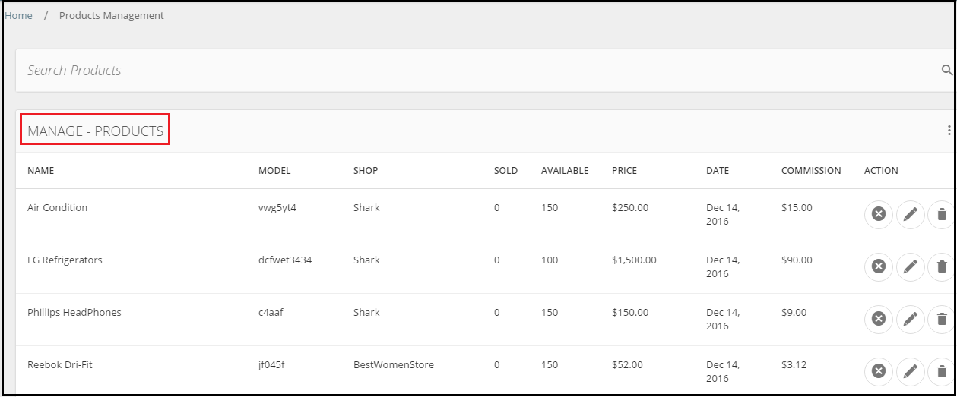Click the MODEL column header
The width and height of the screenshot is (957, 397).
coord(274,171)
